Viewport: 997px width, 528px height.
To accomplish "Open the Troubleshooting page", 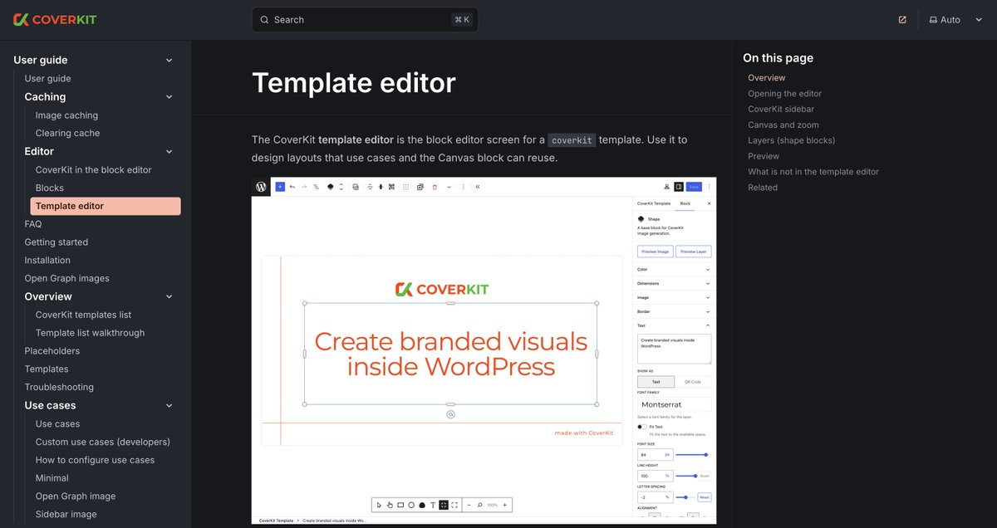I will (x=59, y=387).
